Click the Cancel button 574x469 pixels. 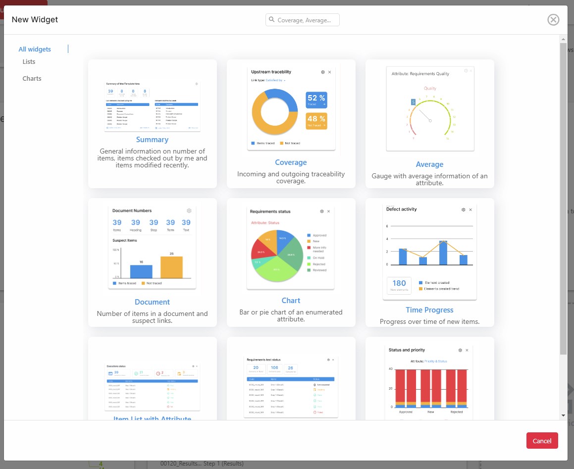(x=542, y=440)
